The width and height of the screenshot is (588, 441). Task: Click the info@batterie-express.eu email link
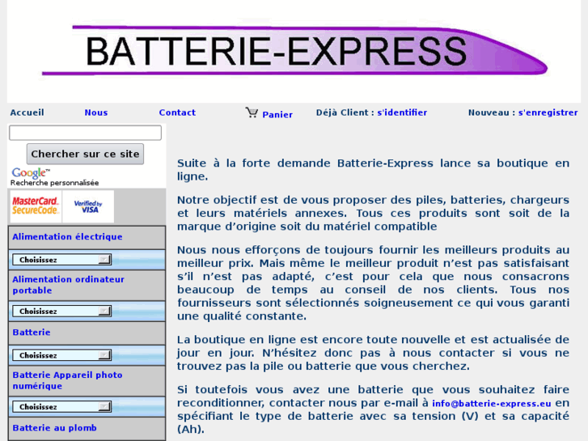coord(492,404)
